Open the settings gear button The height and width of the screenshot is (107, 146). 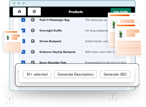pyautogui.click(x=34, y=11)
